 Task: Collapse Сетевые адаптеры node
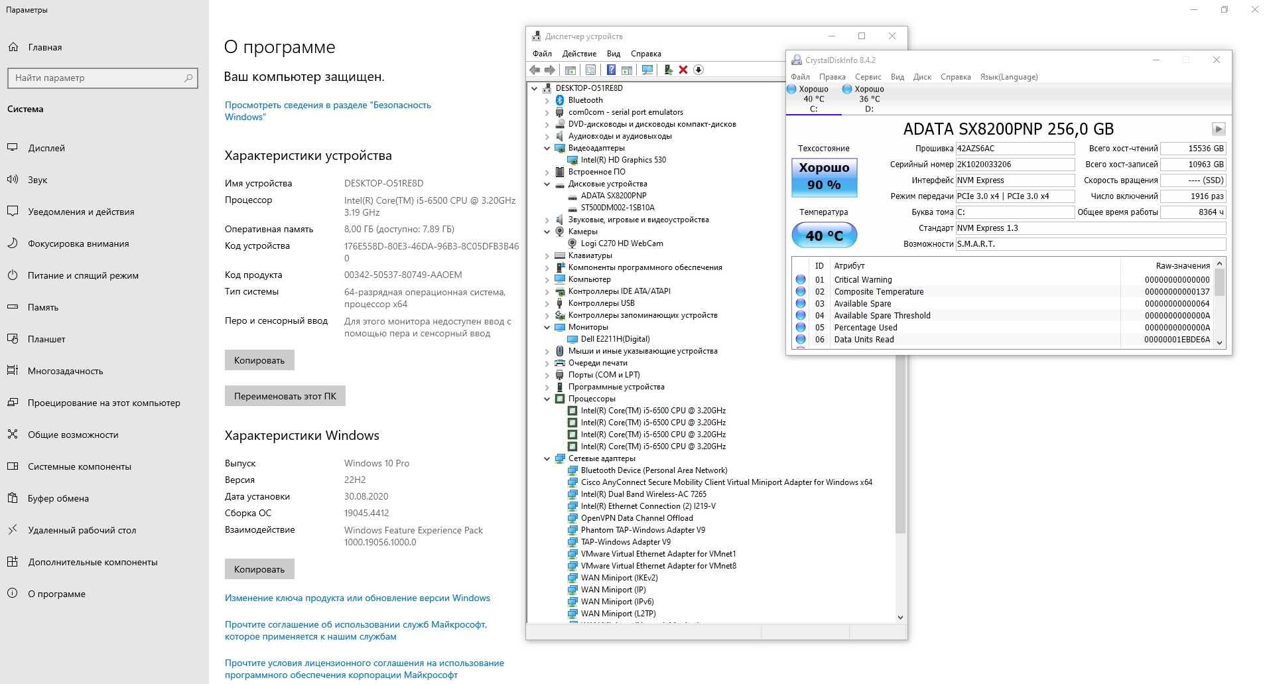click(x=547, y=458)
